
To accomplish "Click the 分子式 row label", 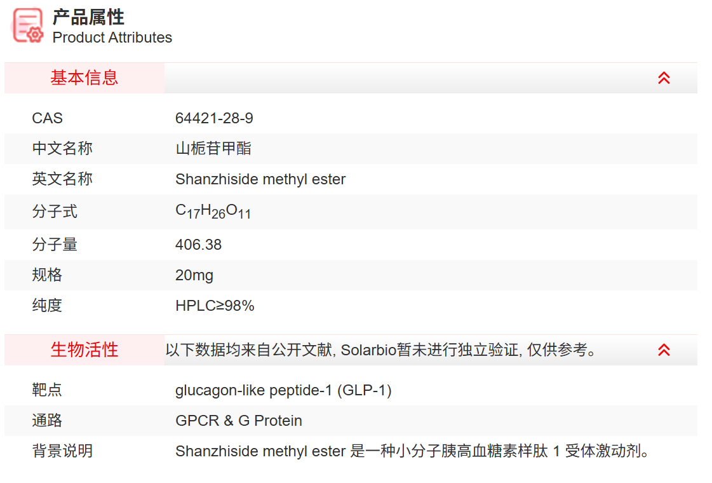I will [x=55, y=212].
